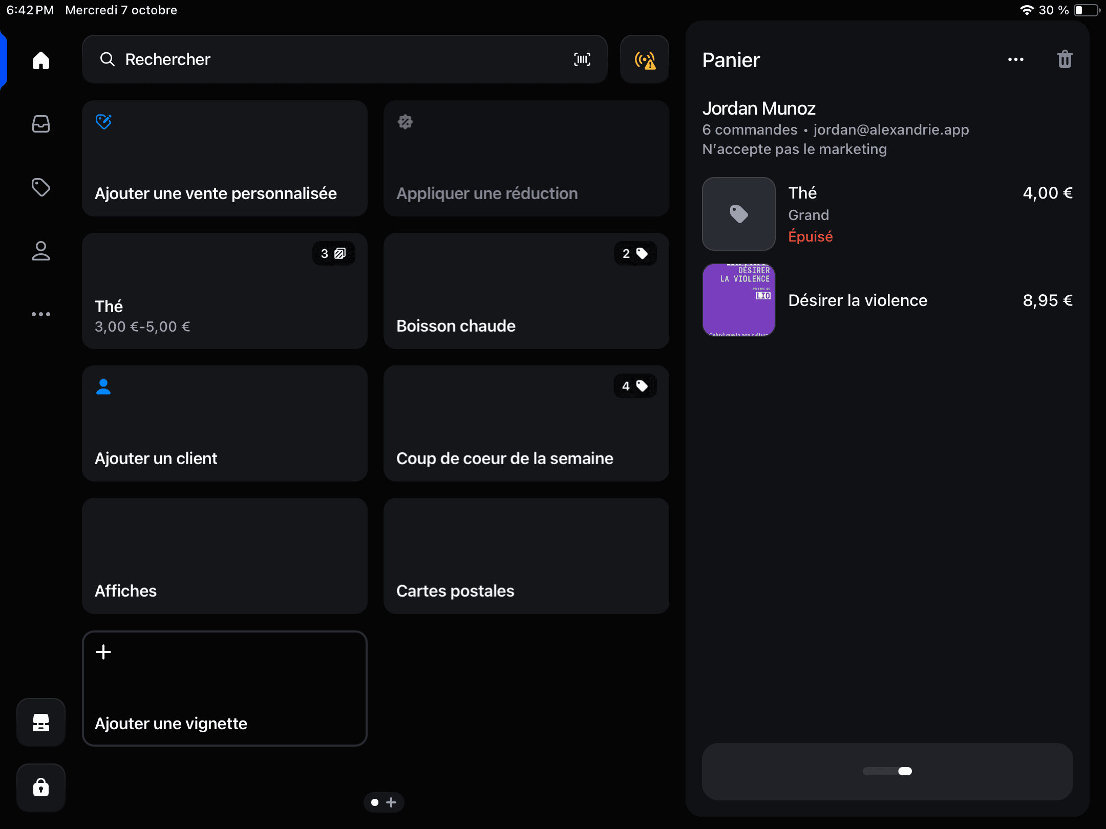The width and height of the screenshot is (1106, 829).
Task: Lock the screen with padlock button
Action: click(41, 788)
